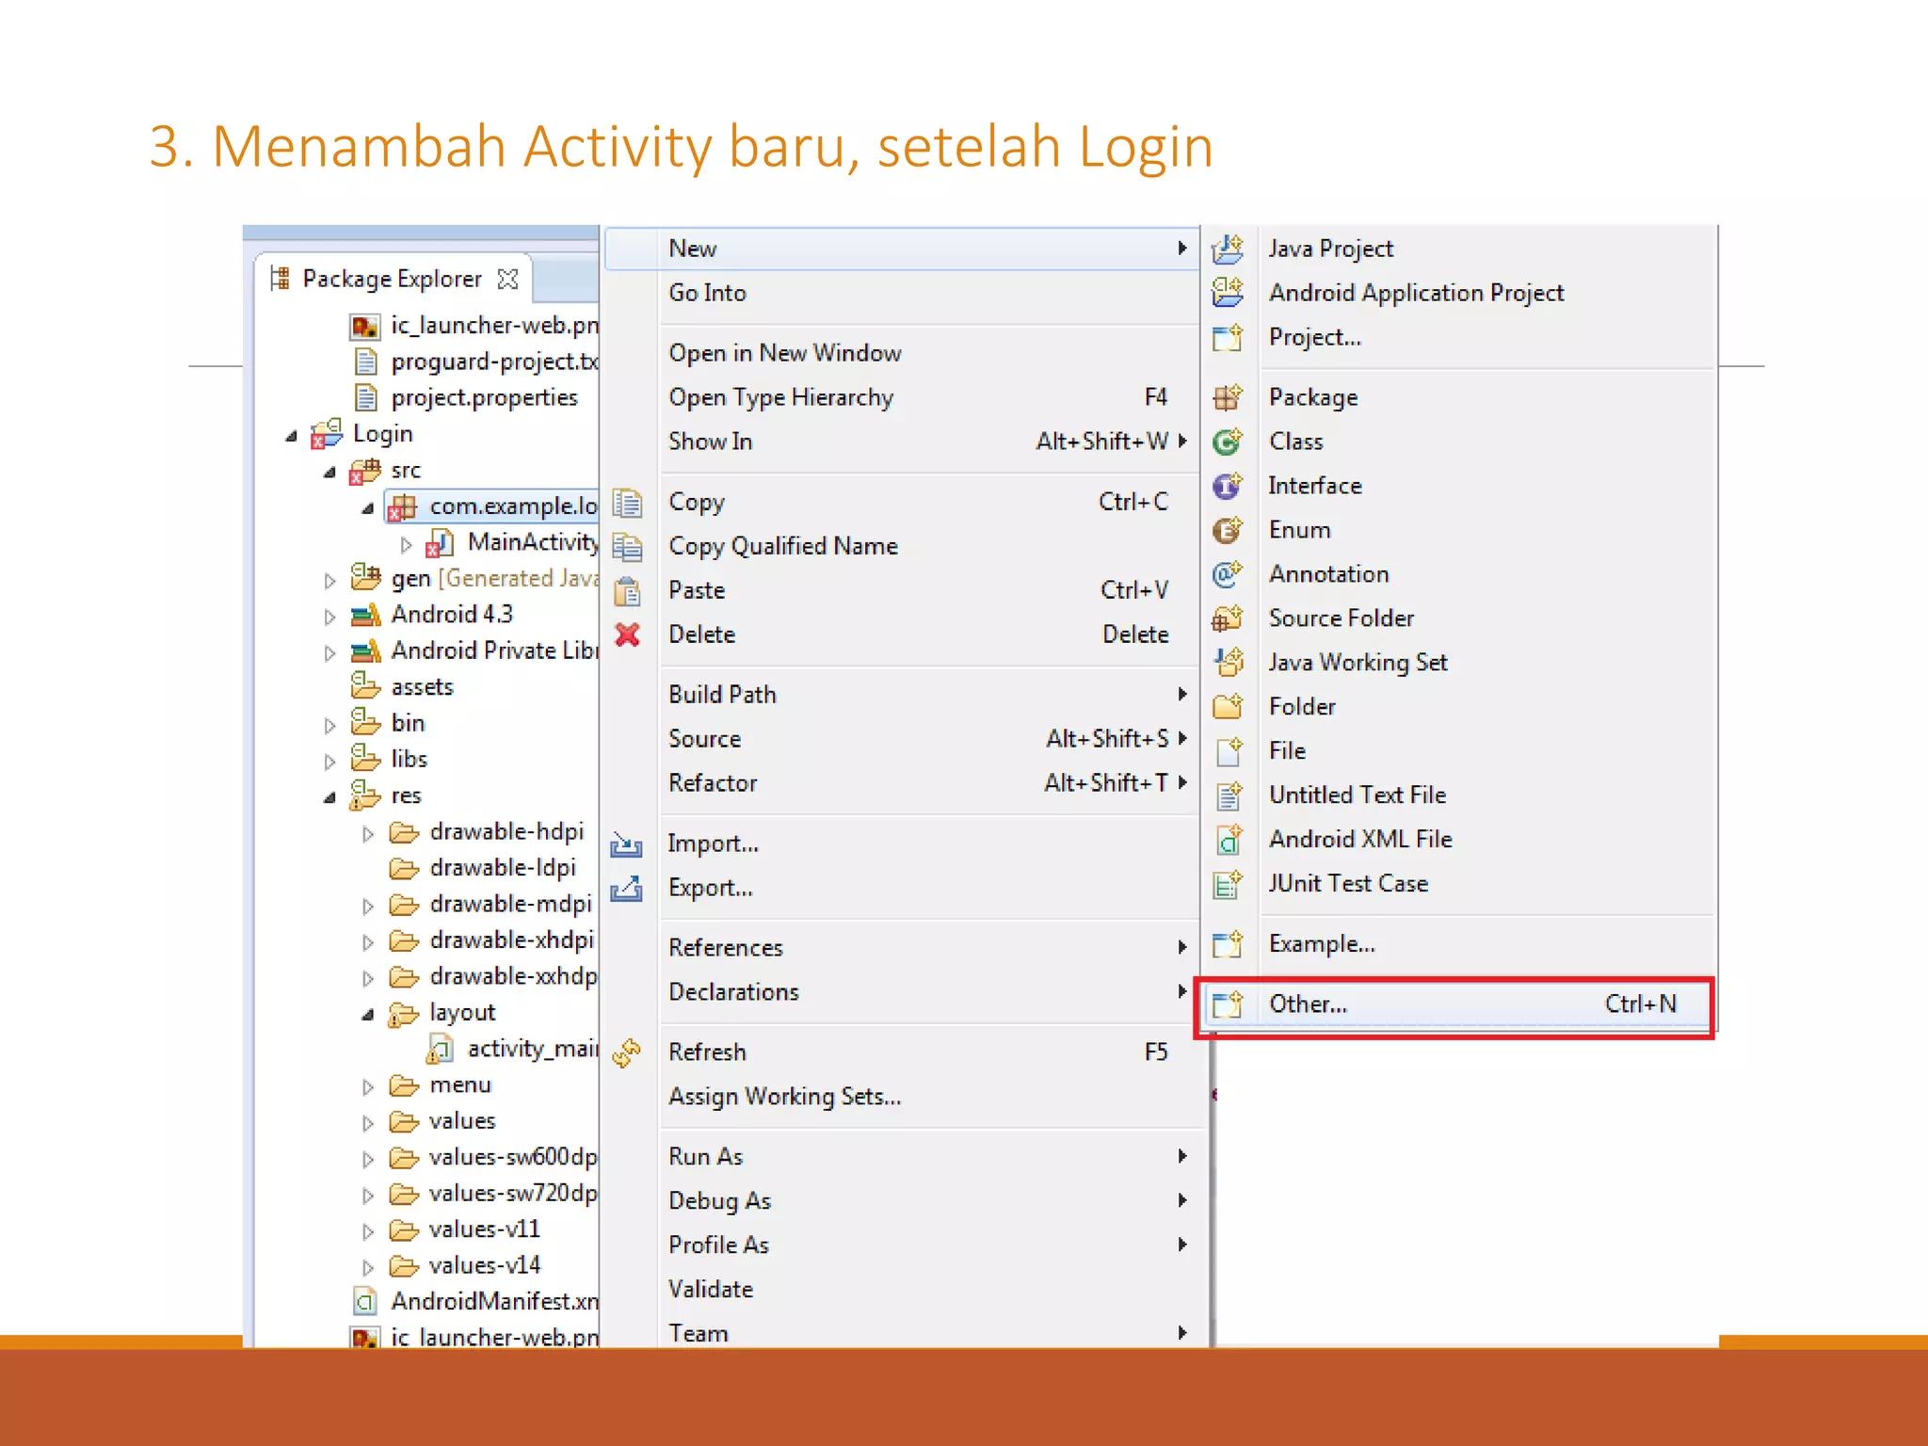Open the New submenu entry
1928x1446 pixels.
pyautogui.click(x=902, y=249)
